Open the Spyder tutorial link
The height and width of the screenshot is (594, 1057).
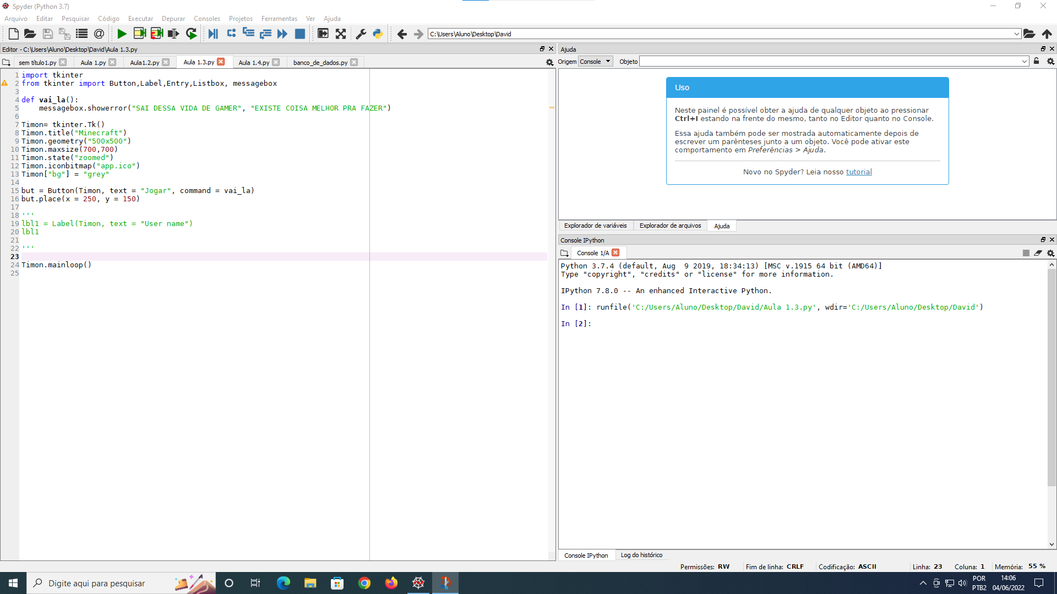858,172
